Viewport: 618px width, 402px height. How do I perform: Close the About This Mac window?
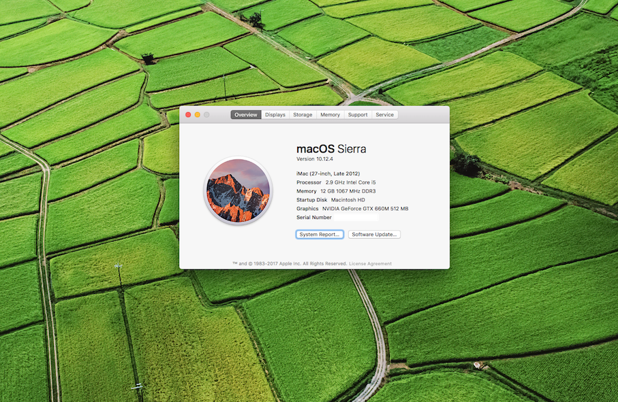tap(189, 115)
